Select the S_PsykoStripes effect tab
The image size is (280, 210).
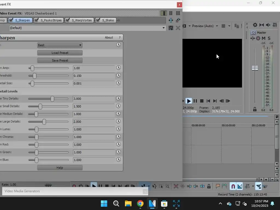(51, 20)
